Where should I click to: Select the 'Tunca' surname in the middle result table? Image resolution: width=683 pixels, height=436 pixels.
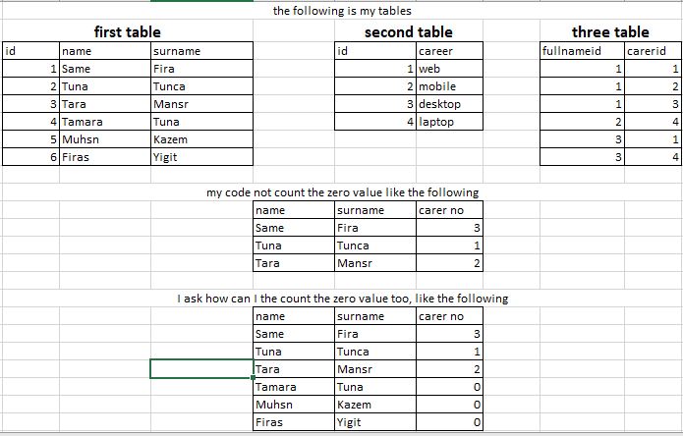[x=375, y=245]
